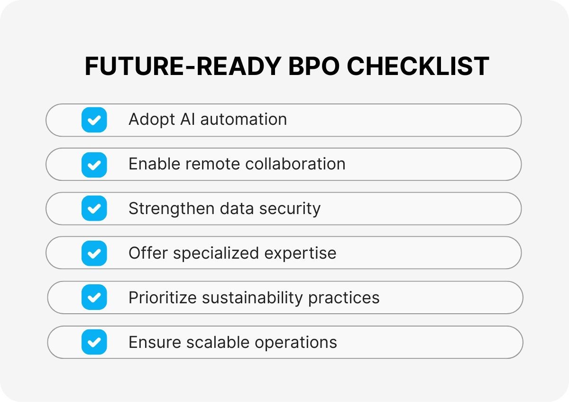The image size is (569, 402).
Task: Click the word 'CHECKLIST' in the heading
Action: pyautogui.click(x=418, y=66)
